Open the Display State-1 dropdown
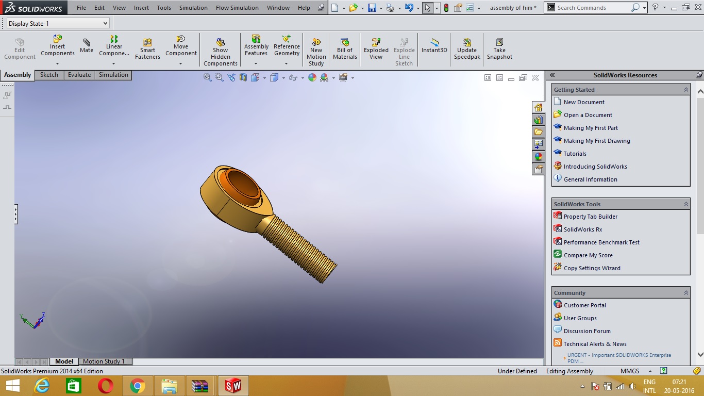 58,23
